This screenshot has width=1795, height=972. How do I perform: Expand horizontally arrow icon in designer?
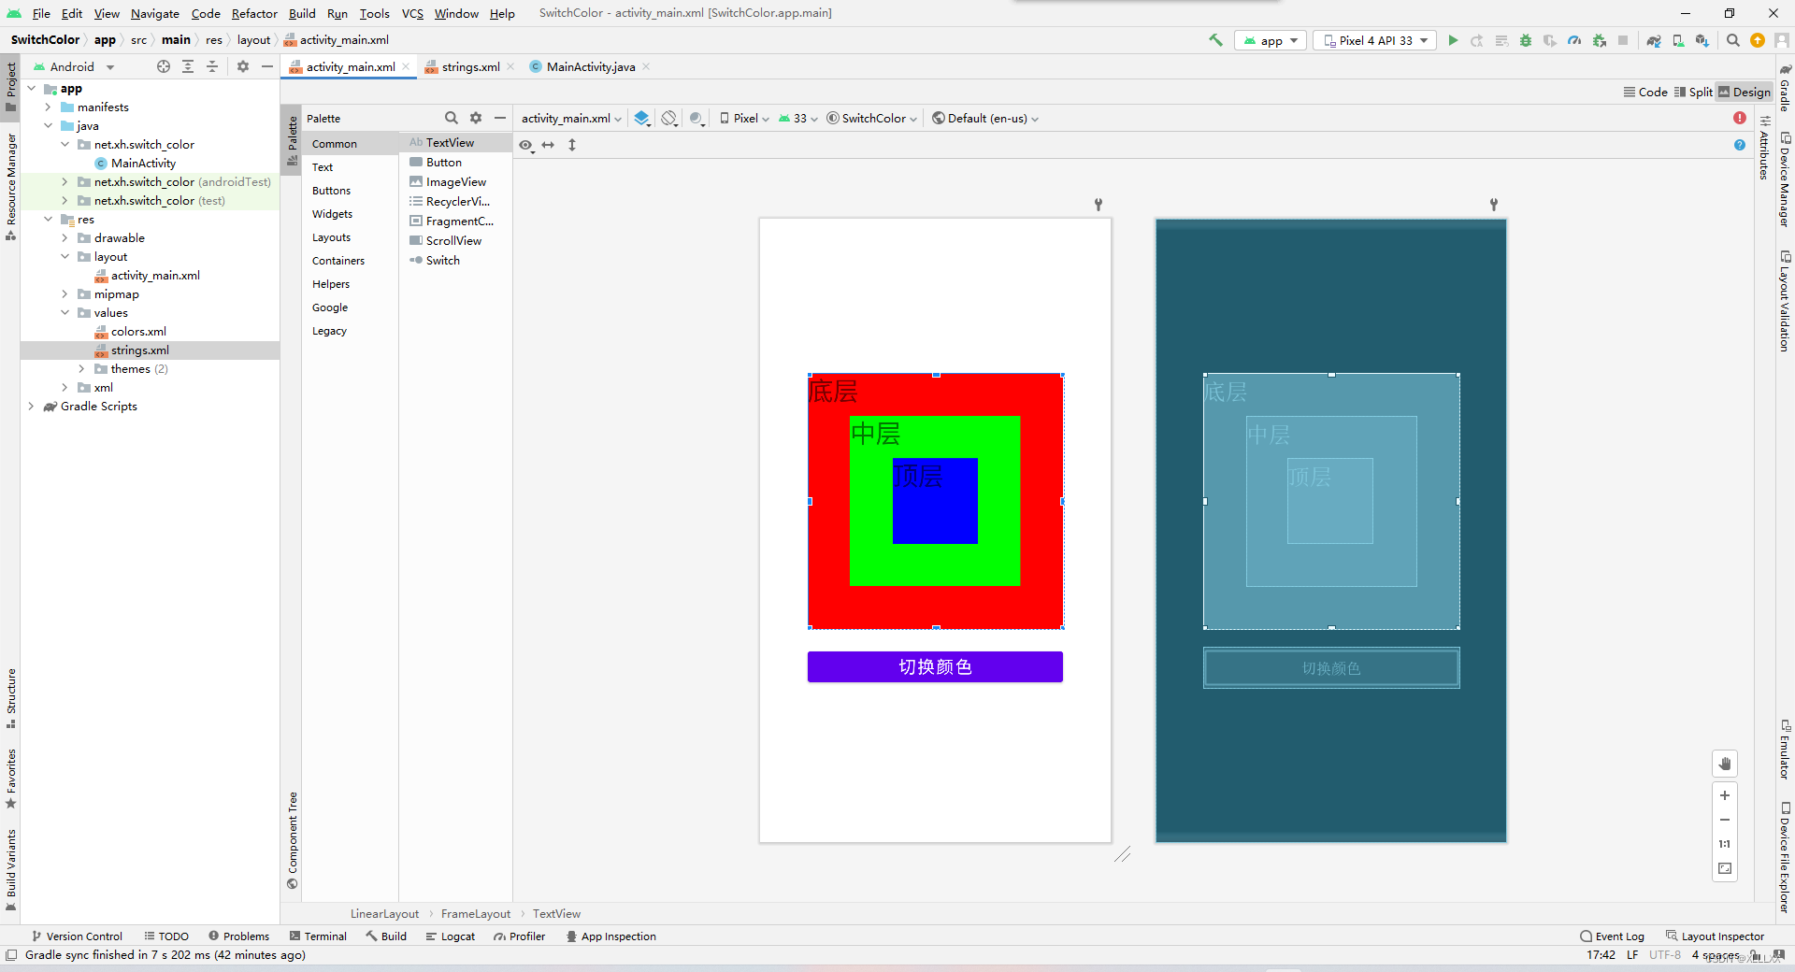pos(548,145)
